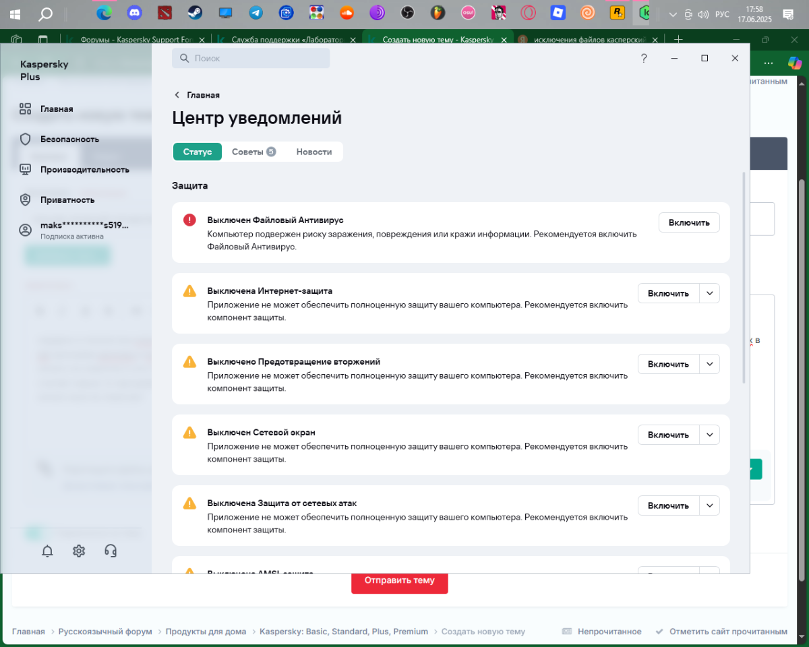
Task: Open the taskbar clock showing 17:58
Action: (755, 14)
